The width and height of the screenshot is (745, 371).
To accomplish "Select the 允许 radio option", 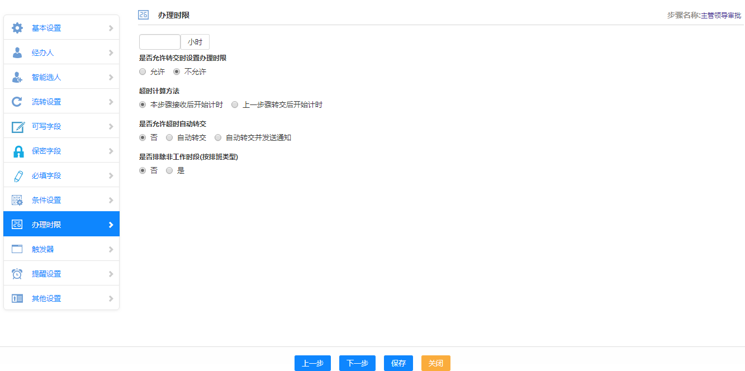I will (143, 72).
